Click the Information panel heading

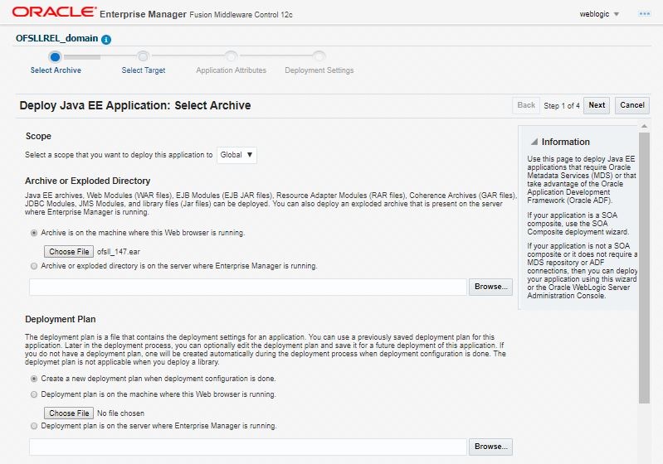point(565,142)
